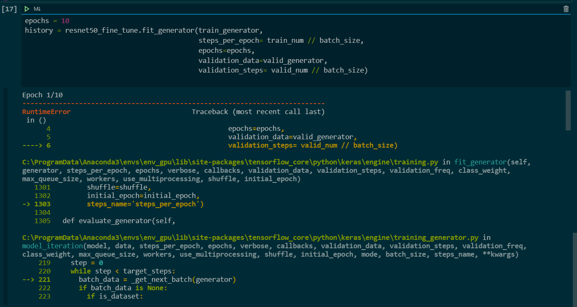Click the 'fit_generator' function name in traceback
The width and height of the screenshot is (577, 307).
pos(480,162)
